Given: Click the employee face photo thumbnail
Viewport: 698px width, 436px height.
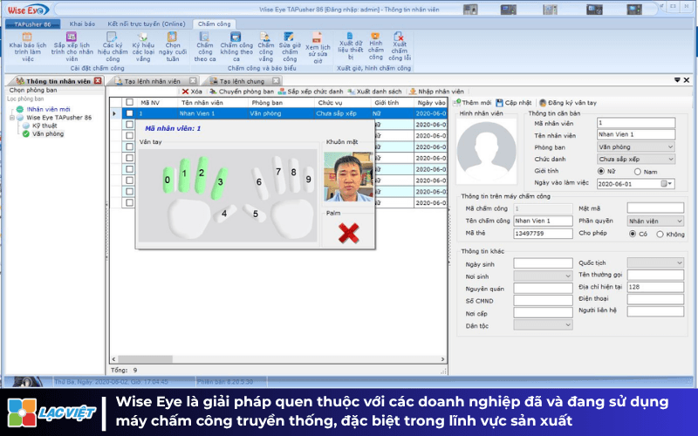Looking at the screenshot, I should (x=348, y=177).
